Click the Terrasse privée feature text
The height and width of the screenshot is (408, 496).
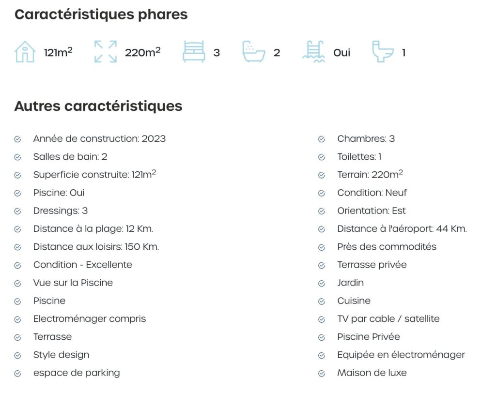point(372,265)
